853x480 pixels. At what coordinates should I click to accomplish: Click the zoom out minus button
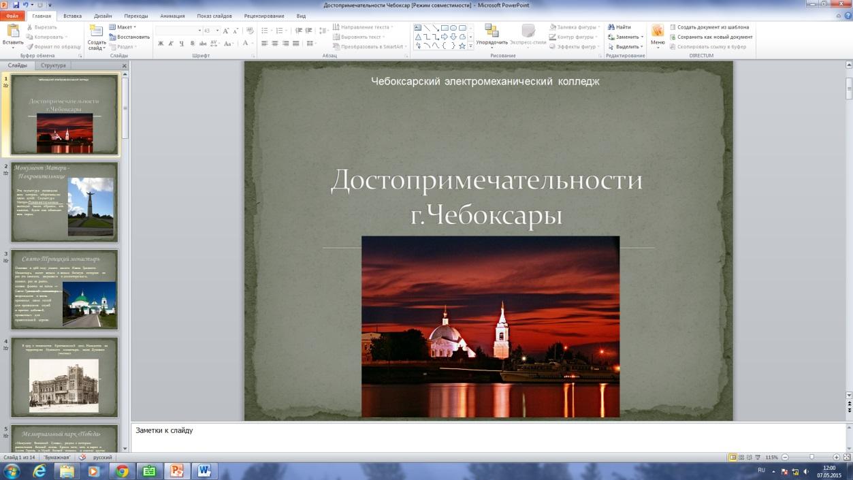coord(785,458)
